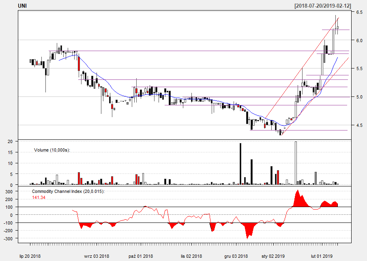Click the 200 tick on the CCI axis

click(x=9, y=199)
